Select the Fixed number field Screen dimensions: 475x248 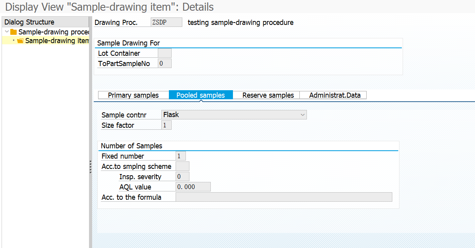pyautogui.click(x=180, y=156)
